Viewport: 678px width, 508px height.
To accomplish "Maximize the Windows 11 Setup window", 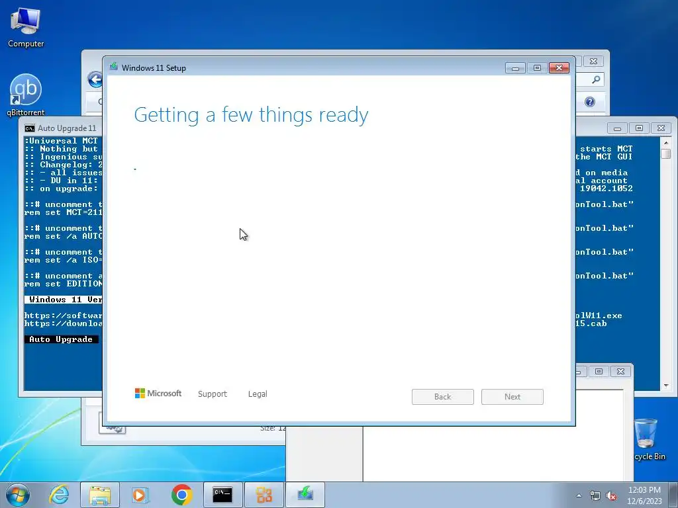I will click(x=537, y=68).
